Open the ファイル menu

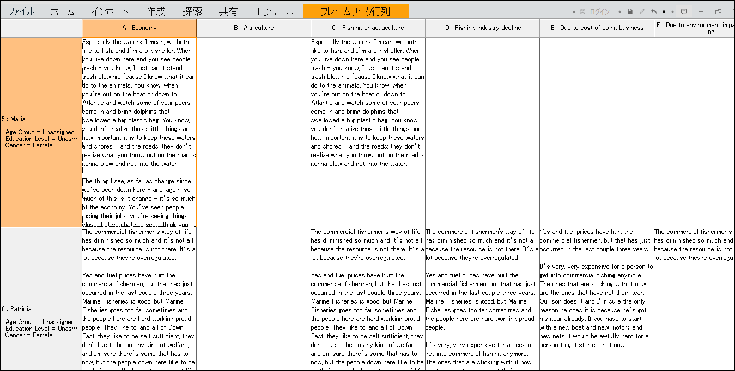tap(20, 11)
